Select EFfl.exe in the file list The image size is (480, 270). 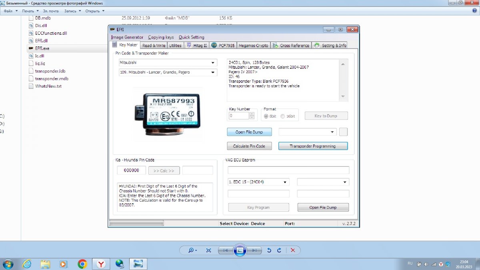(x=42, y=48)
